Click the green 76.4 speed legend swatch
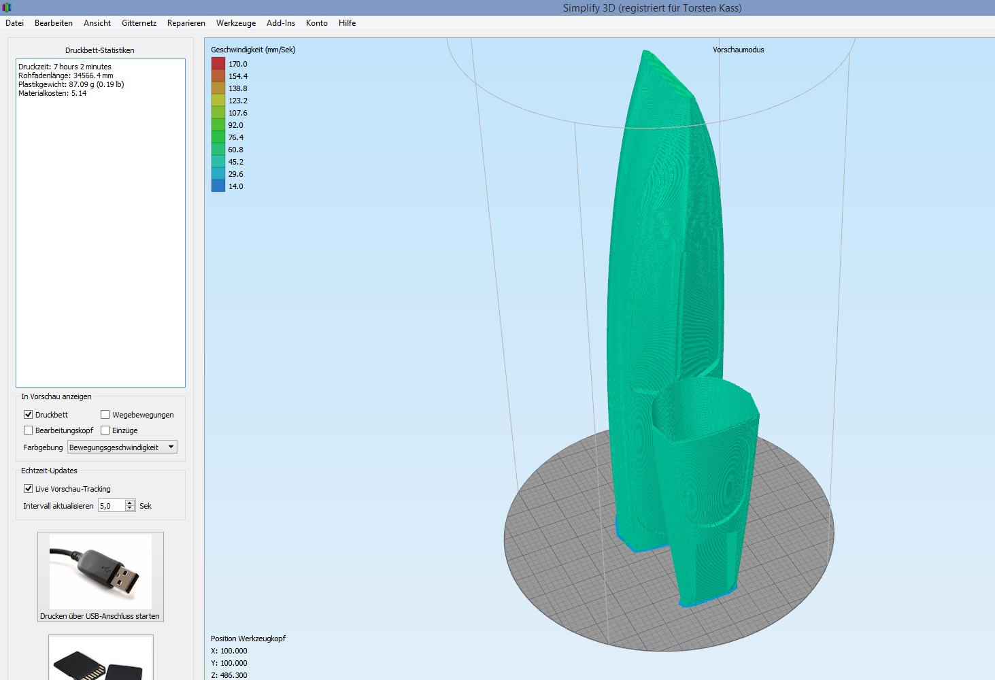Viewport: 995px width, 680px height. click(218, 137)
